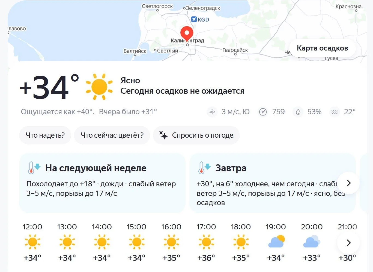Click the pressure gauge icon beside 759

[263, 112]
